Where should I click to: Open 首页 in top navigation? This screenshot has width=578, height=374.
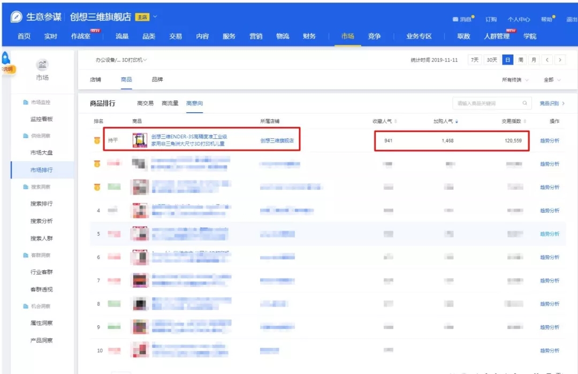pos(24,36)
